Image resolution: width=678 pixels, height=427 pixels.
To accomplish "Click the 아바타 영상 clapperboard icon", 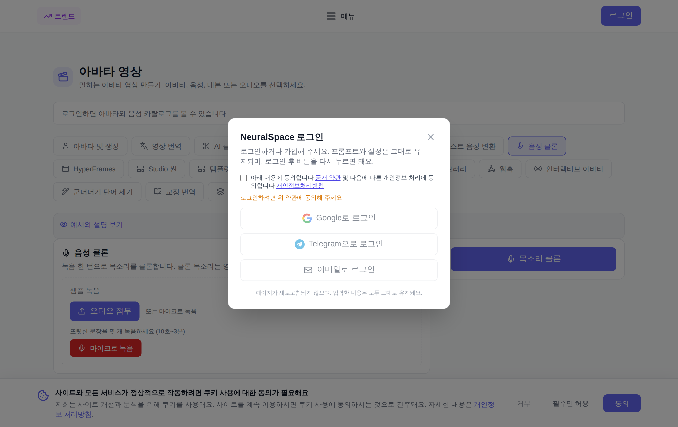I will [63, 77].
